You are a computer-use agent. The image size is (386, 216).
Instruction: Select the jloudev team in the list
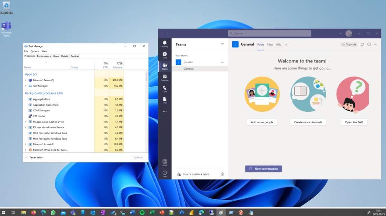tap(200, 62)
